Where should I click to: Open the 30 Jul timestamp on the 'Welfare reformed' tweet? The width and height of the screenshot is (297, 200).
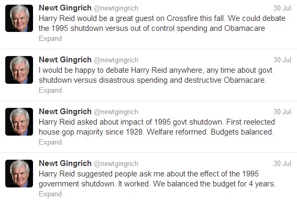click(x=282, y=112)
